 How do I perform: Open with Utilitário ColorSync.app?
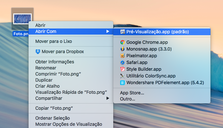(x=162, y=76)
